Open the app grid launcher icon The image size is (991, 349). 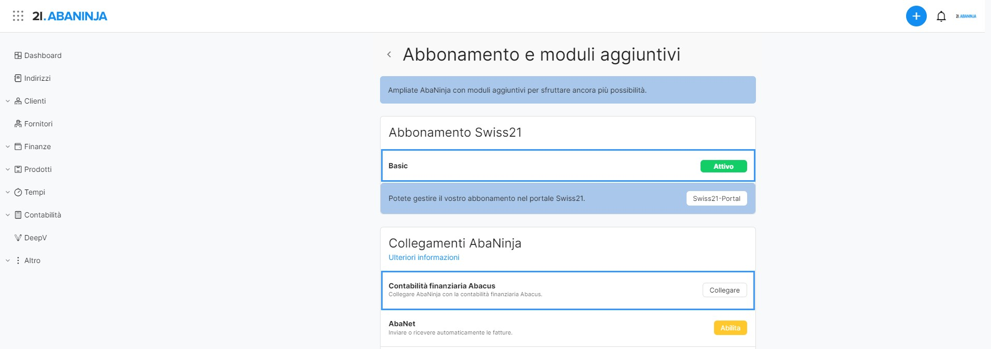(18, 16)
